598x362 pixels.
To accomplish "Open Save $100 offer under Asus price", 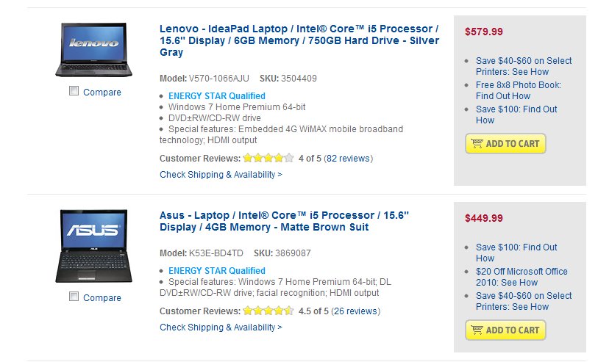I will click(516, 253).
